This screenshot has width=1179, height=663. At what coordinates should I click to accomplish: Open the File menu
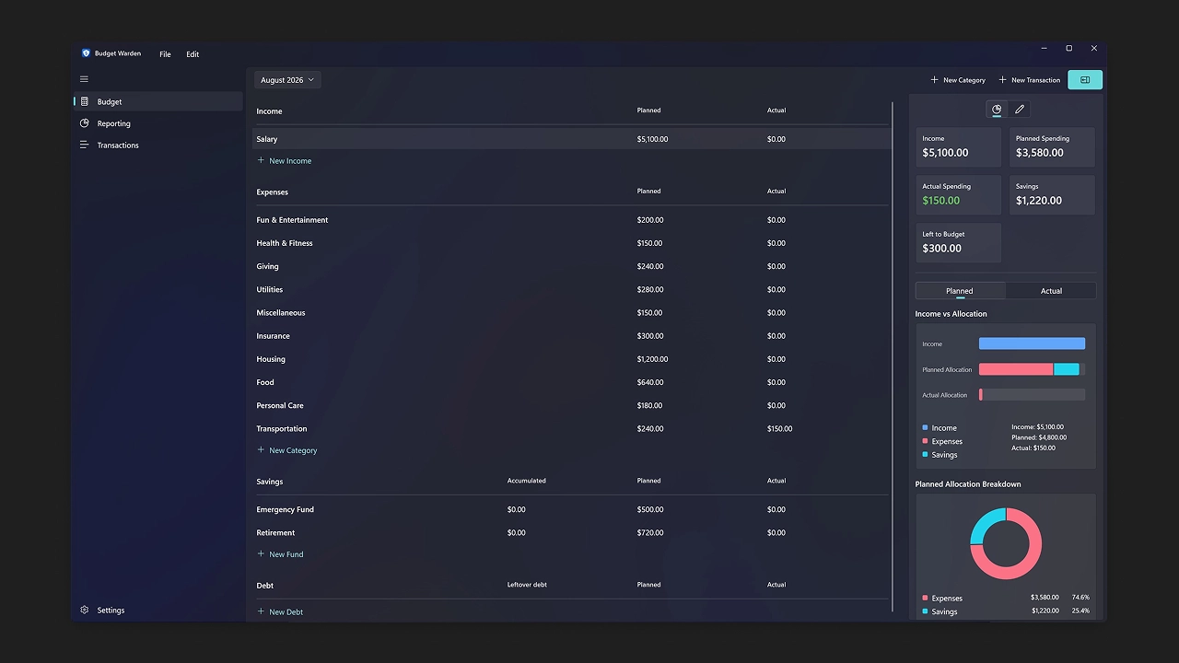[165, 54]
